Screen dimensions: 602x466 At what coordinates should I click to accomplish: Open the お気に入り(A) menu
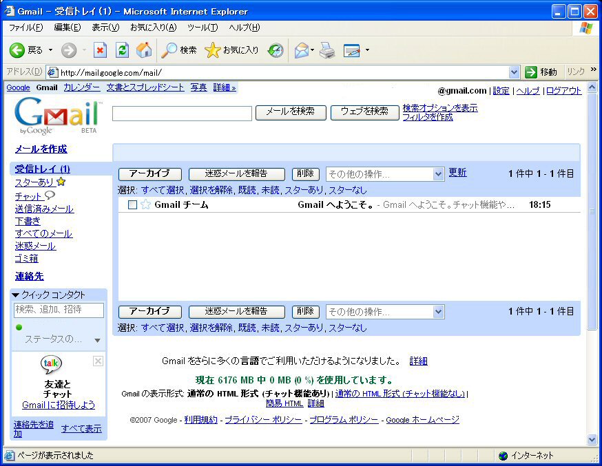[153, 28]
